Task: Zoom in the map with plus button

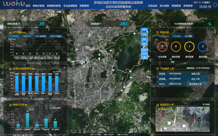Action: [144, 50]
